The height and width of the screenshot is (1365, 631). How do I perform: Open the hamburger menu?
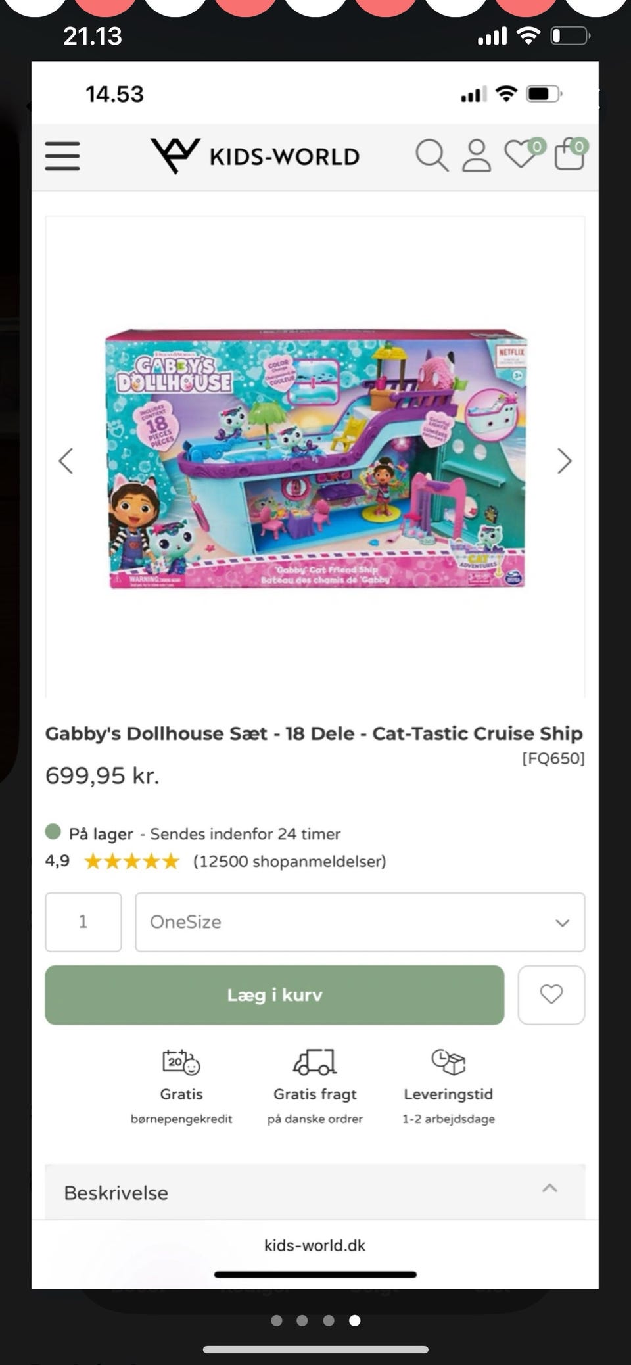tap(62, 156)
